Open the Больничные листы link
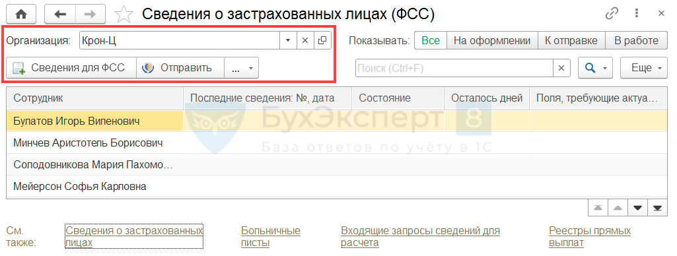Viewport: 677px width, 256px height. click(x=271, y=237)
